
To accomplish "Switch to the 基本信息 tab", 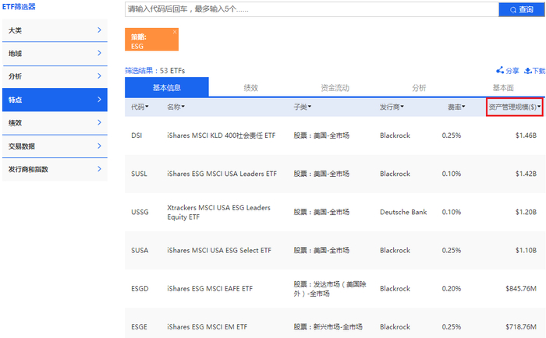I will click(167, 87).
